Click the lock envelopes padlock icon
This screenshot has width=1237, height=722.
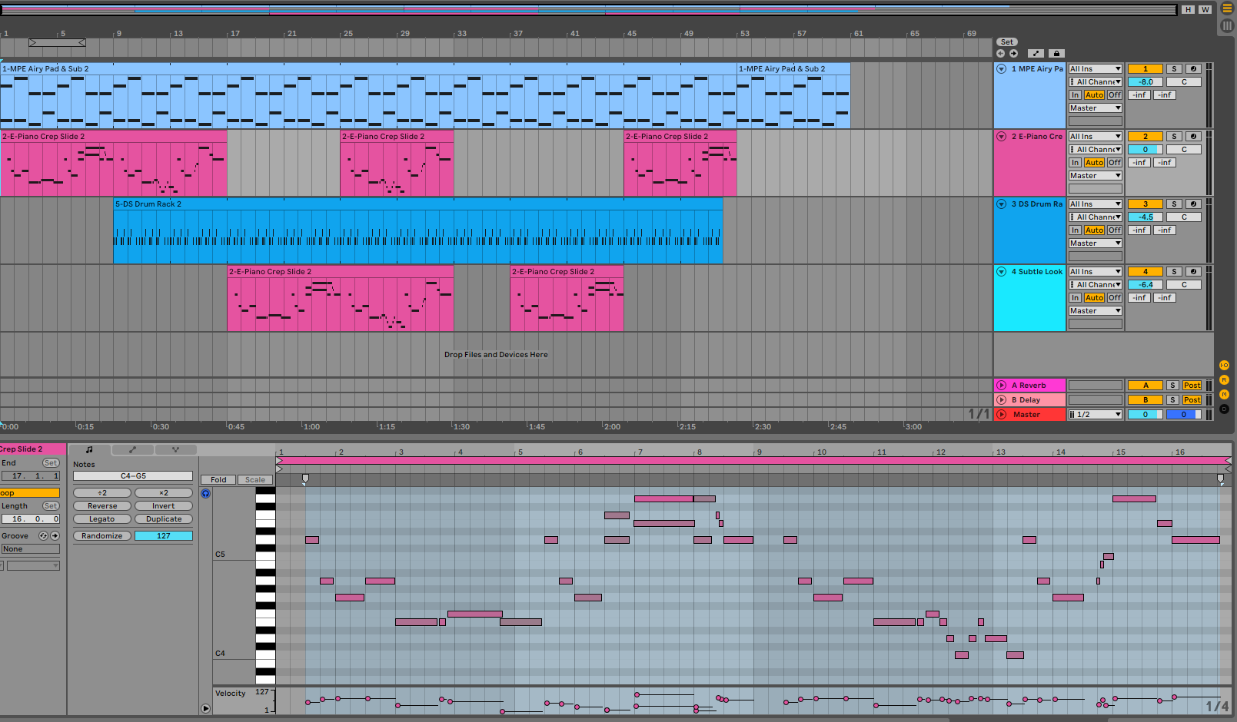click(x=1056, y=54)
